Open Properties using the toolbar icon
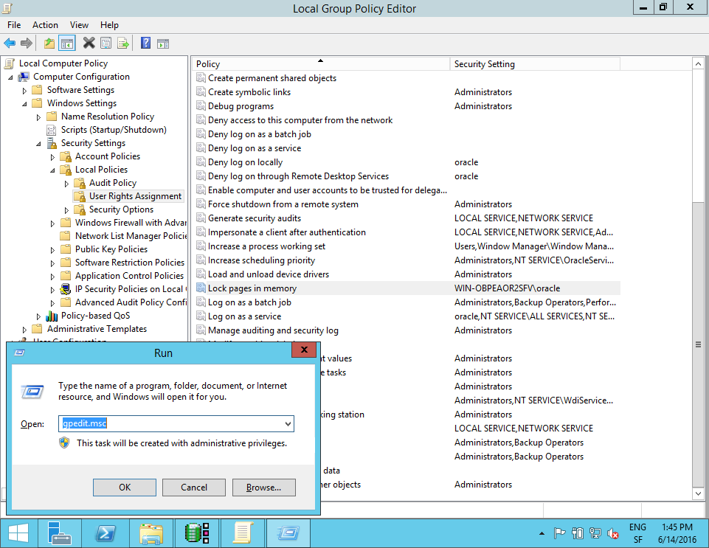 (106, 43)
